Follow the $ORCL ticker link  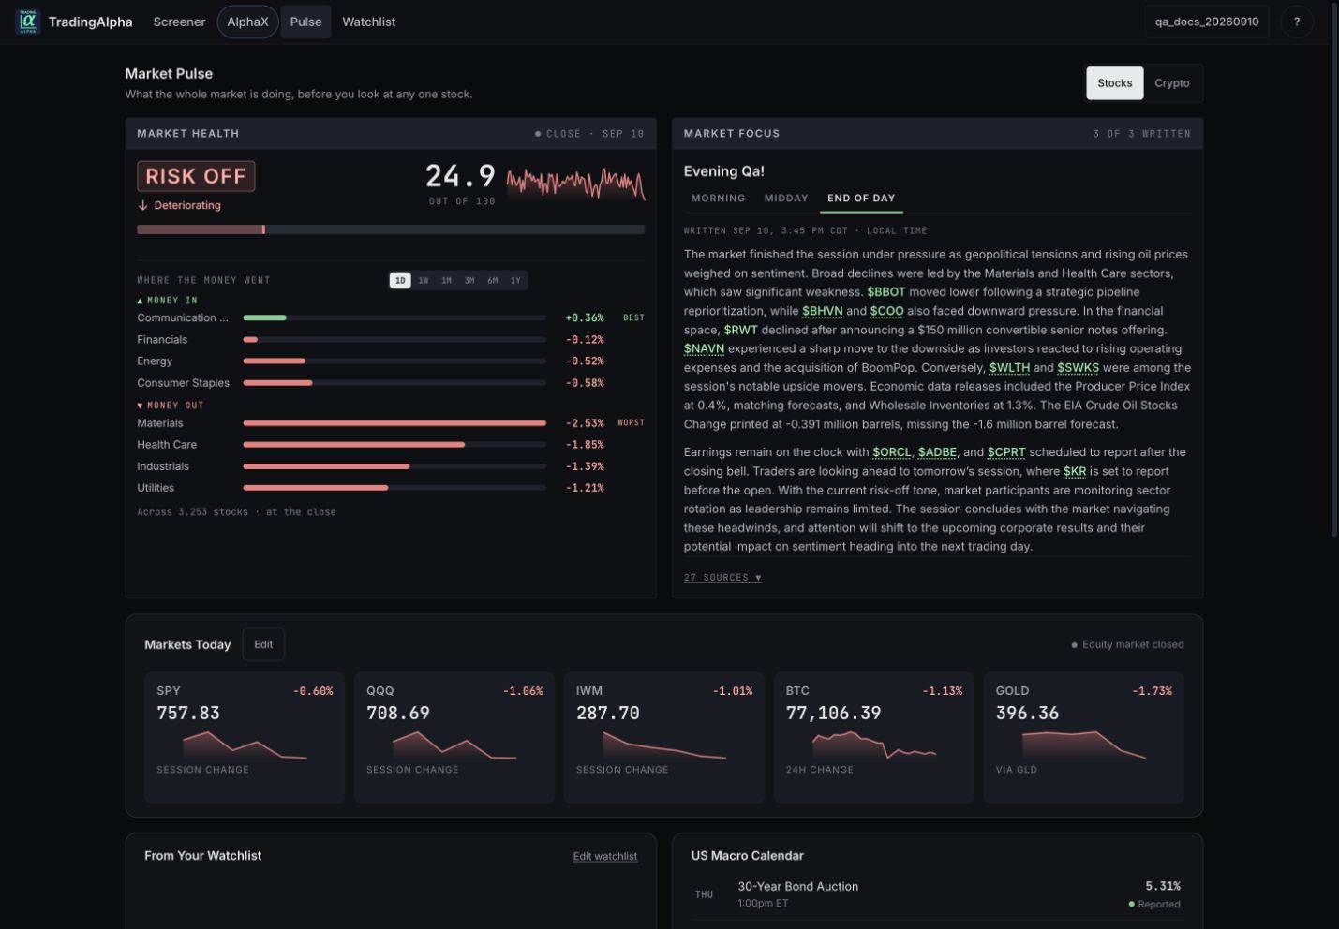click(x=892, y=452)
